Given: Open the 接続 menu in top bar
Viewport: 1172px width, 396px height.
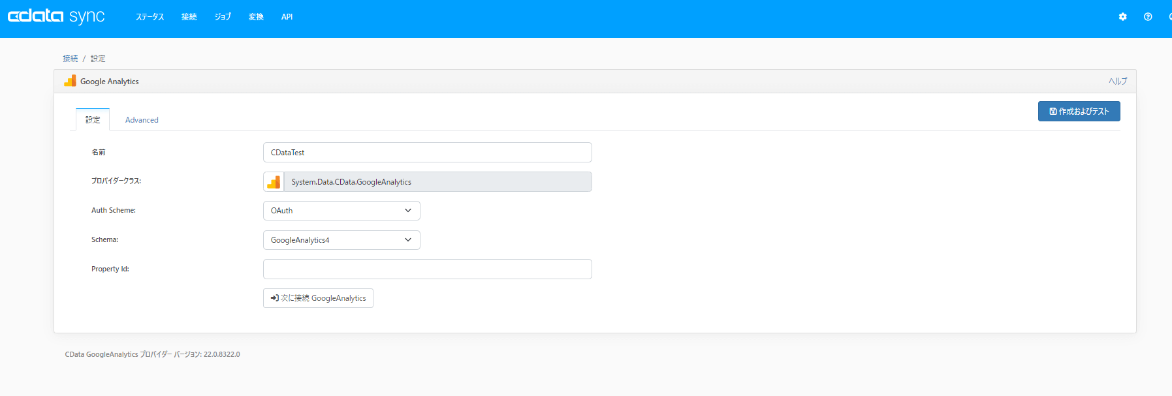Looking at the screenshot, I should [x=189, y=17].
